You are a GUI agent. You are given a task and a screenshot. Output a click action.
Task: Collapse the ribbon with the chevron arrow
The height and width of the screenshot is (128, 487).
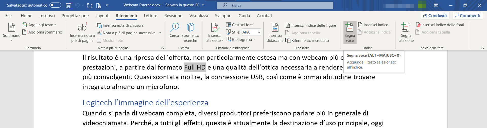[482, 48]
